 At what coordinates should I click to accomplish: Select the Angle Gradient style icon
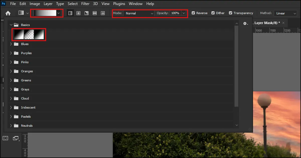click(x=87, y=13)
